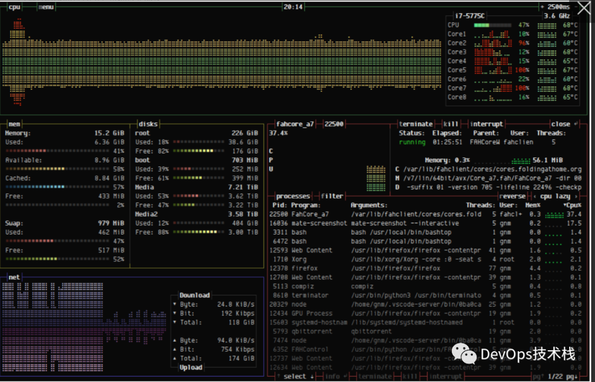
Task: Select the qbittorrent process row
Action: (x=425, y=331)
